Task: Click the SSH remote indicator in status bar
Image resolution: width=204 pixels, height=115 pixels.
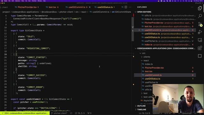Action: (25, 113)
